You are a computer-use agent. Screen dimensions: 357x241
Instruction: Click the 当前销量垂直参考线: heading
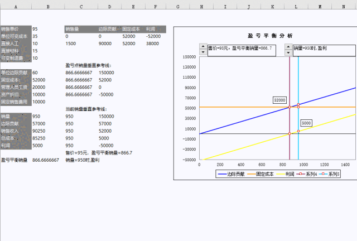click(x=86, y=109)
